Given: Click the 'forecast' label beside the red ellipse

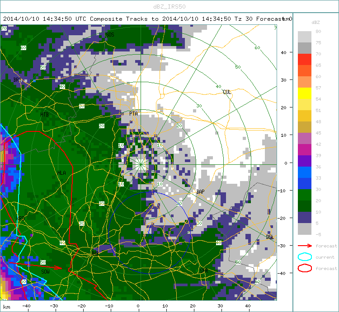Looking at the screenshot, I should (x=326, y=268).
